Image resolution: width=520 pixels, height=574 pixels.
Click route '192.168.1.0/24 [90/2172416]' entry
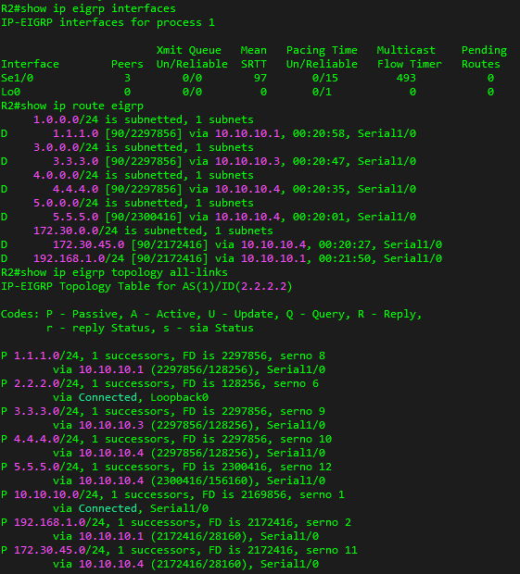222,259
